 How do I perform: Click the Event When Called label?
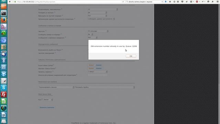[x=46, y=65]
